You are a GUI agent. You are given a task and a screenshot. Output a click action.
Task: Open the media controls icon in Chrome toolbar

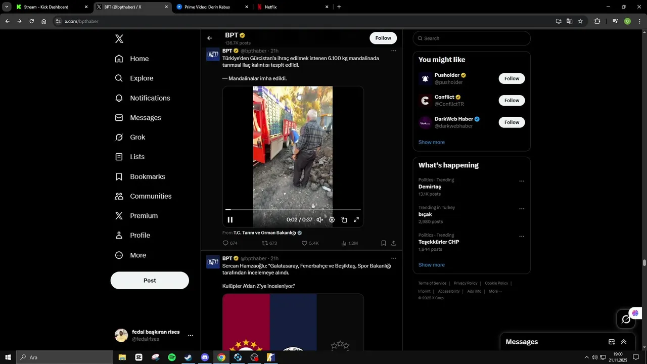click(615, 21)
